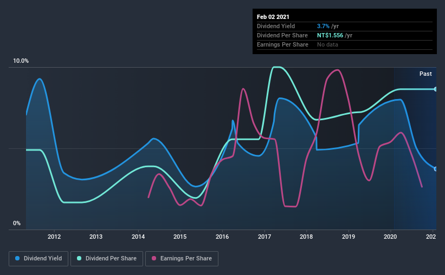Click the 2013 x-axis label
Image resolution: width=445 pixels, height=275 pixels.
pos(96,237)
